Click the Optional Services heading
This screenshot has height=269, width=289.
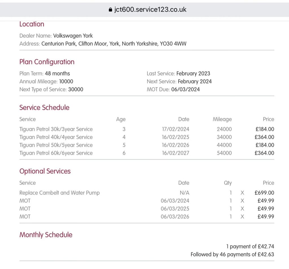point(45,171)
